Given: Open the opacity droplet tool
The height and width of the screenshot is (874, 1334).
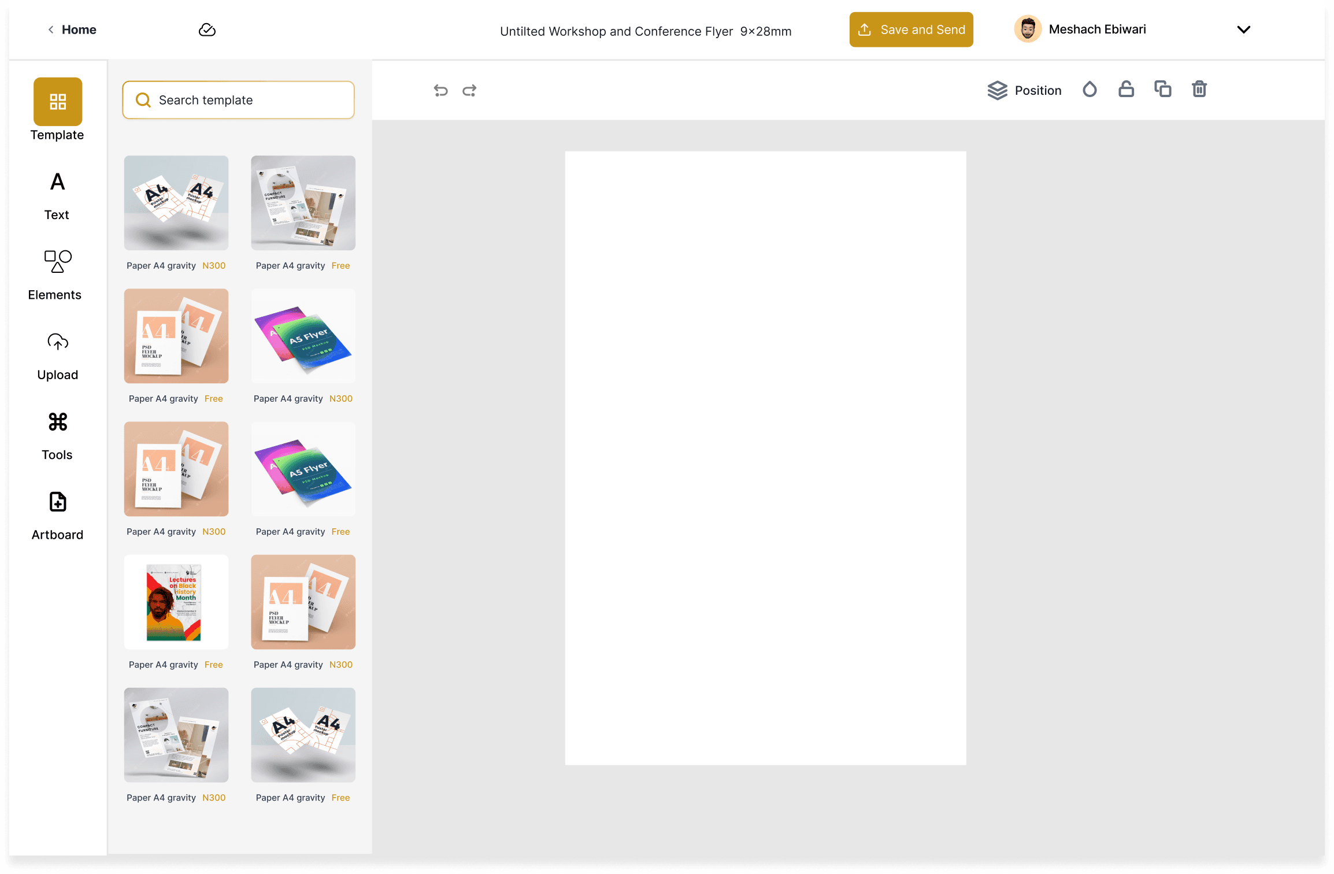Looking at the screenshot, I should point(1090,89).
